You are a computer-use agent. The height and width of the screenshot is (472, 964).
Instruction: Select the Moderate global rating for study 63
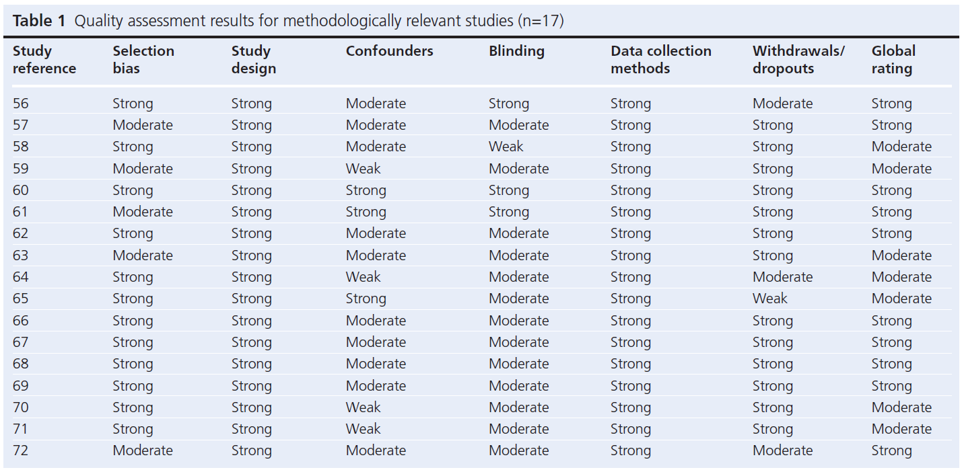(901, 255)
